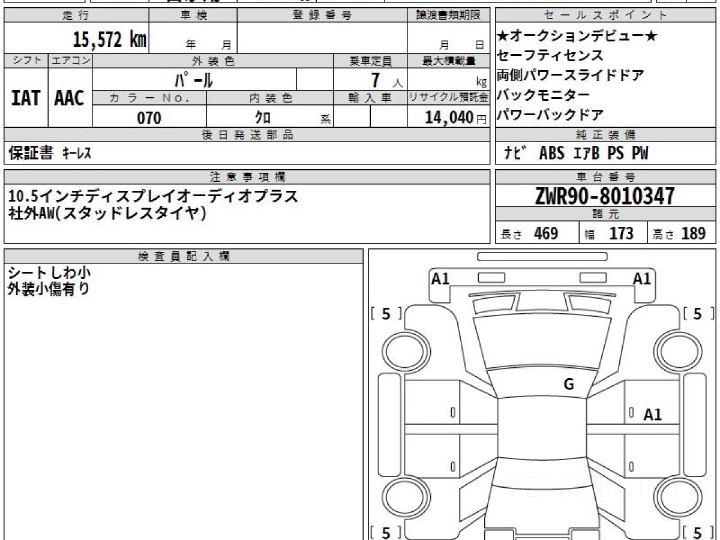This screenshot has width=720, height=540.
Task: Click the セーフティセンス sales point line
Action: click(x=550, y=56)
